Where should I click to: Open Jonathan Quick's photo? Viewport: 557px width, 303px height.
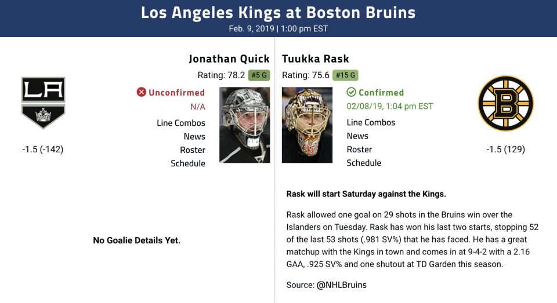(245, 125)
